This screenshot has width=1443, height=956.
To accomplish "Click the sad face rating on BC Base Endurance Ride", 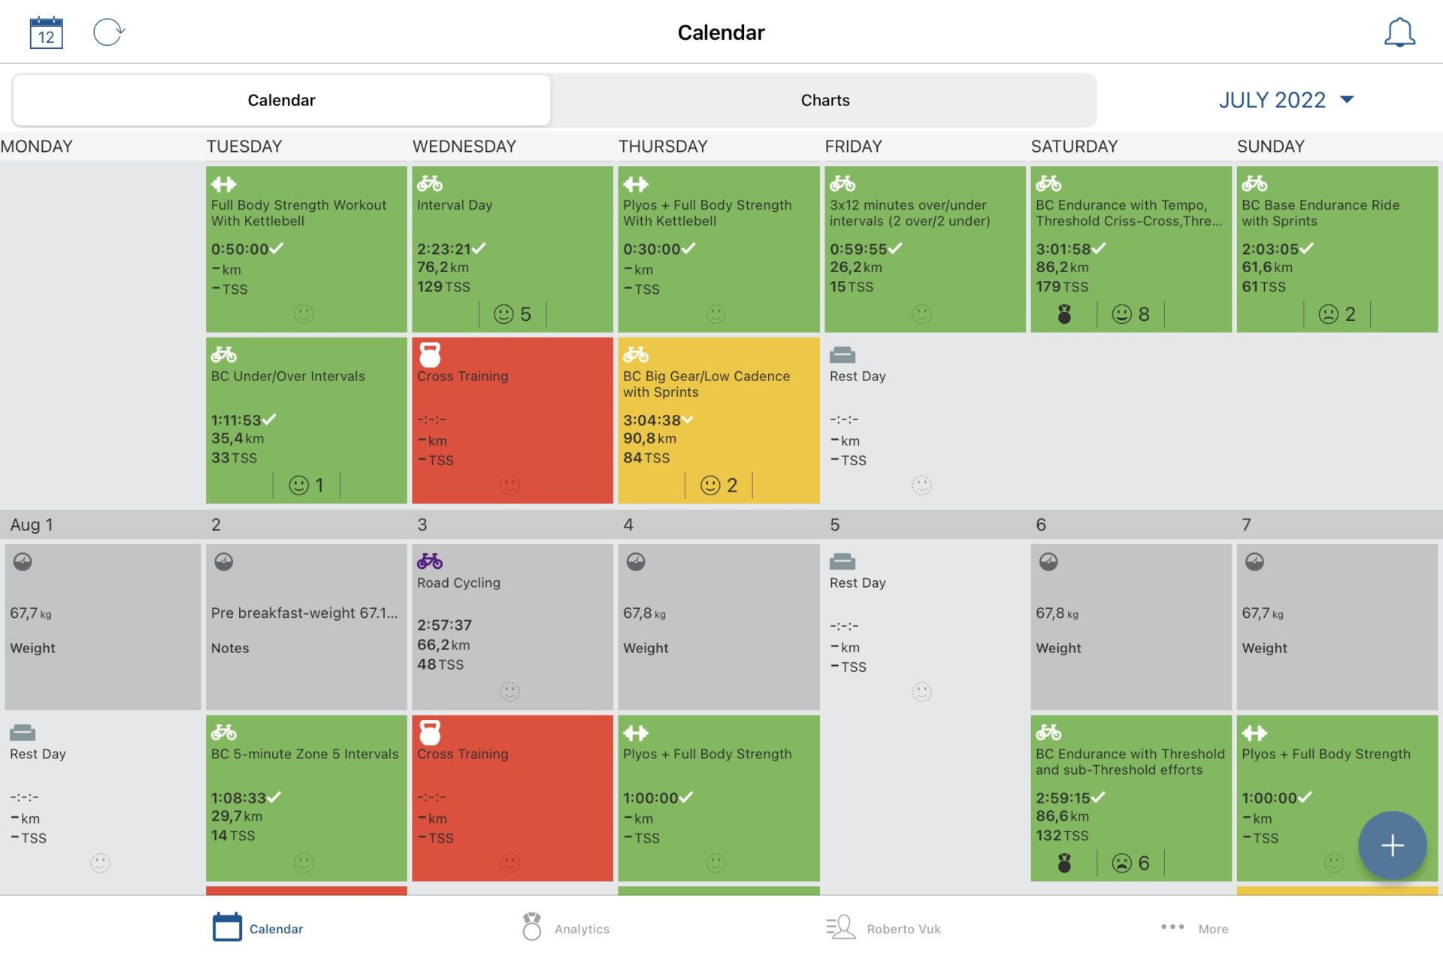I will [x=1330, y=313].
